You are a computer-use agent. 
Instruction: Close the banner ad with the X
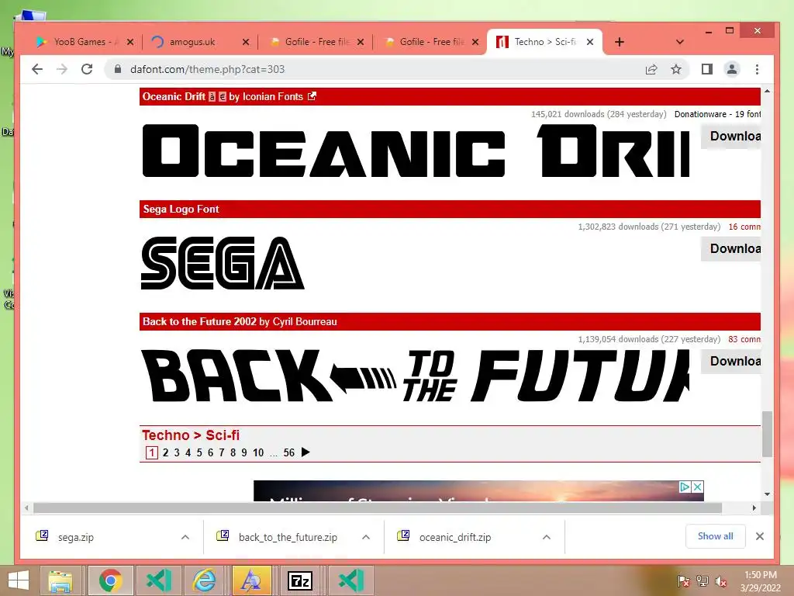697,487
